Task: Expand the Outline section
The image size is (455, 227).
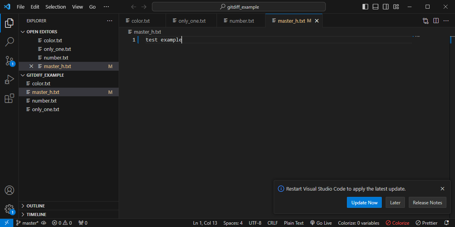Action: 69,206
